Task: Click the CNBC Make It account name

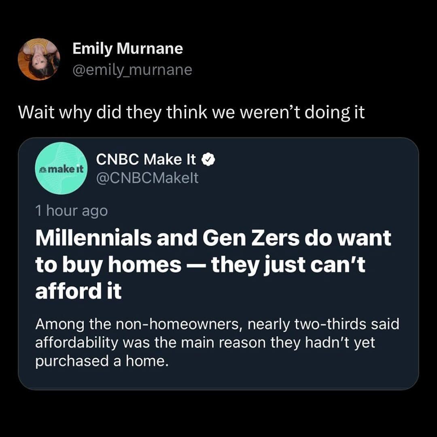Action: [x=146, y=160]
